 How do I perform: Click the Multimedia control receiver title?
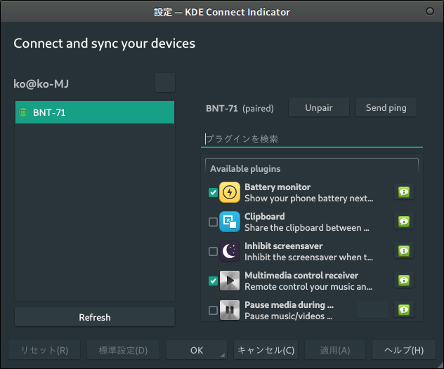(301, 275)
